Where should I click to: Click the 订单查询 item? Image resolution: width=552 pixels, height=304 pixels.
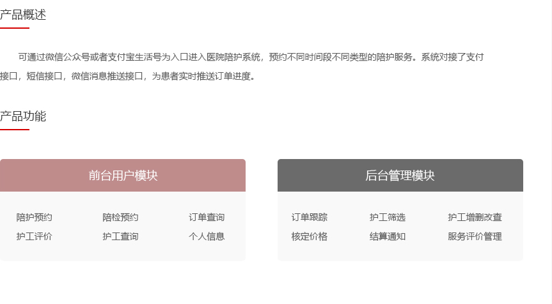(x=207, y=217)
